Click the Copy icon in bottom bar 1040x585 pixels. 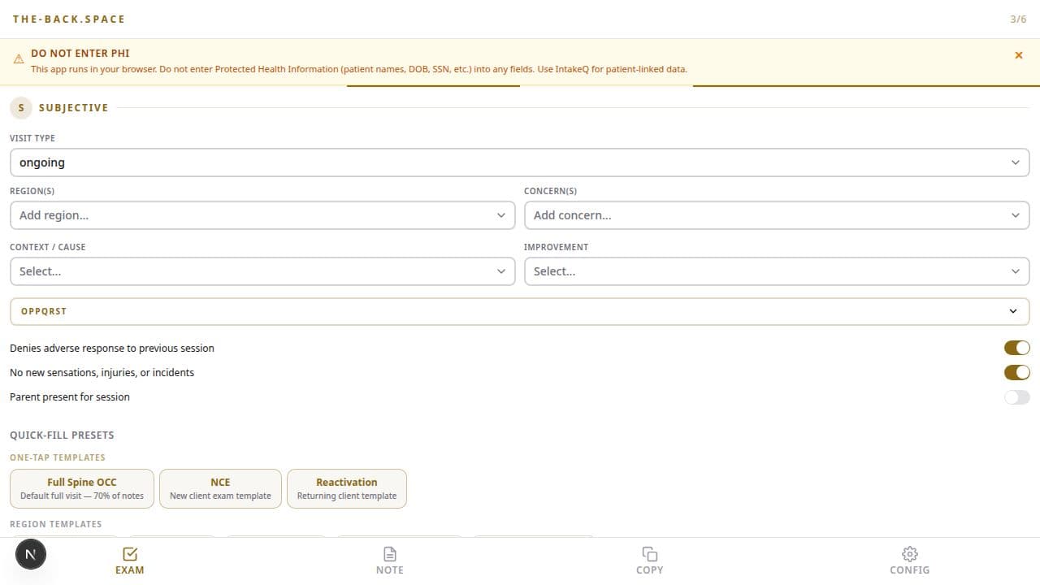point(649,554)
